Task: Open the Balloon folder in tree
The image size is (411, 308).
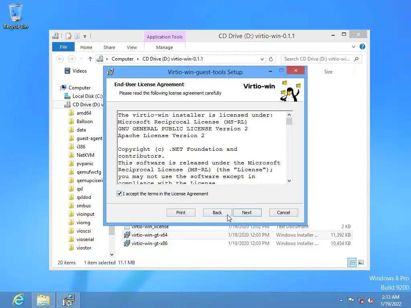Action: point(81,122)
